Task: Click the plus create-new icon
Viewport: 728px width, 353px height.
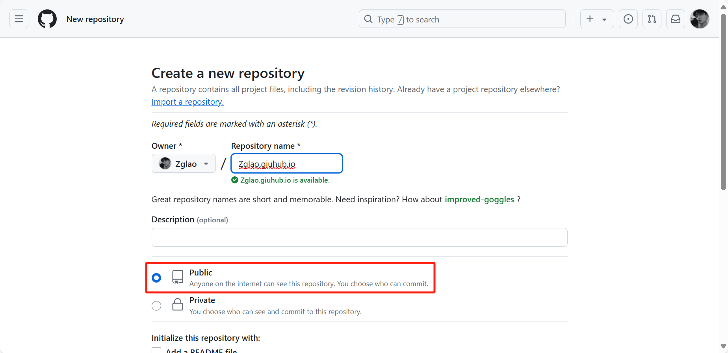Action: (x=590, y=19)
